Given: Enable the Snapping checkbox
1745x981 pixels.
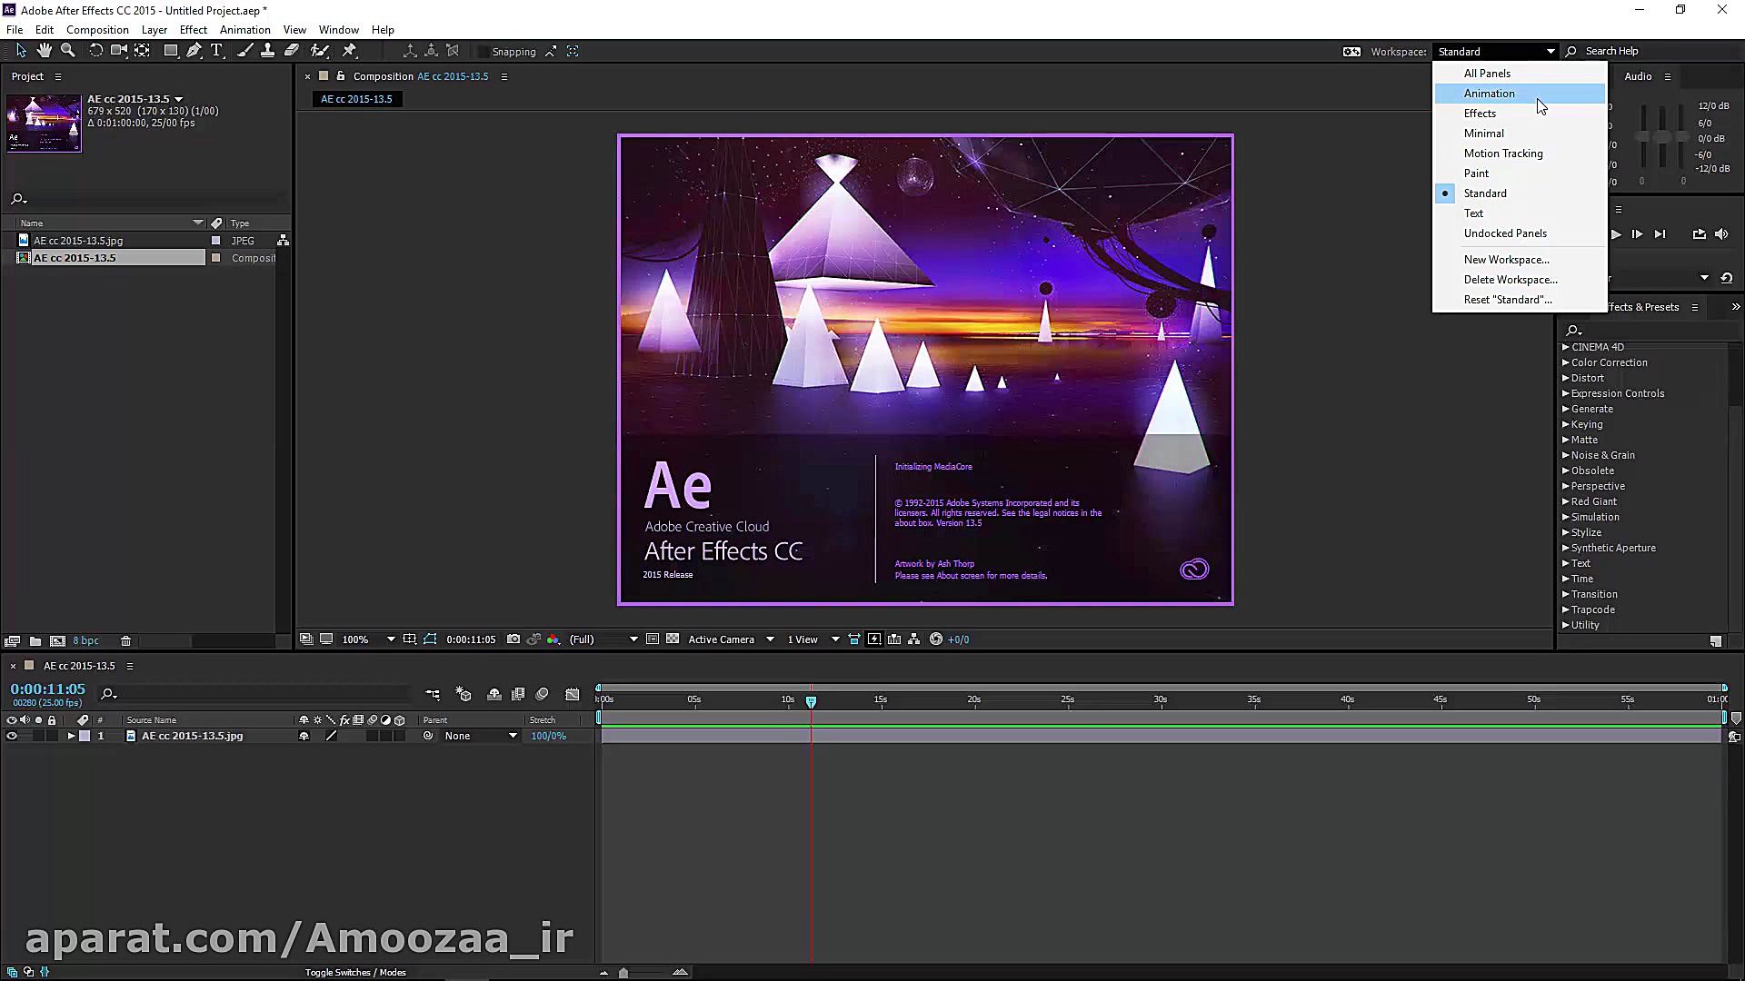Looking at the screenshot, I should pyautogui.click(x=483, y=52).
